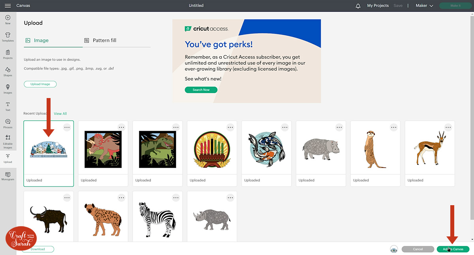The width and height of the screenshot is (474, 255).
Task: Select the Image upload tab
Action: click(37, 40)
